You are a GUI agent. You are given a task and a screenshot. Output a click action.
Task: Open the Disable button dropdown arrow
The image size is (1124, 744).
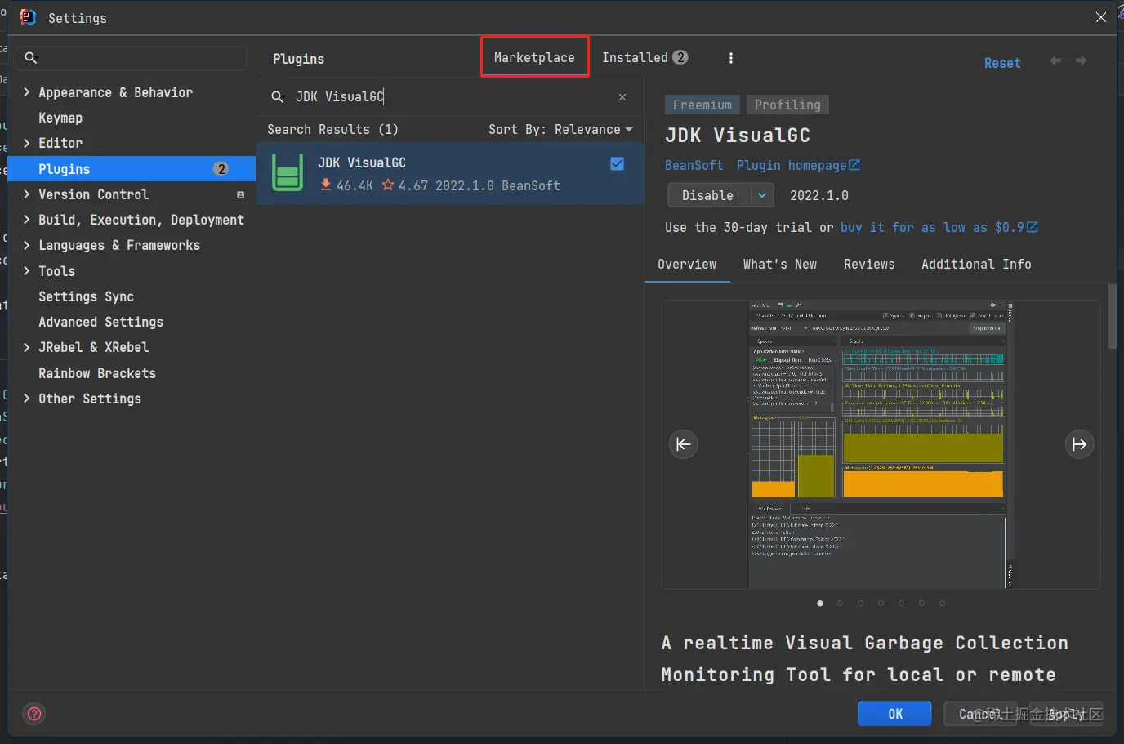pos(761,195)
